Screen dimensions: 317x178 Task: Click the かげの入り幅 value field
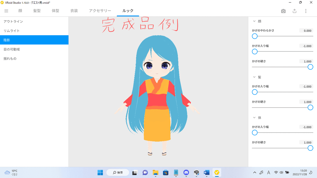tap(306, 46)
